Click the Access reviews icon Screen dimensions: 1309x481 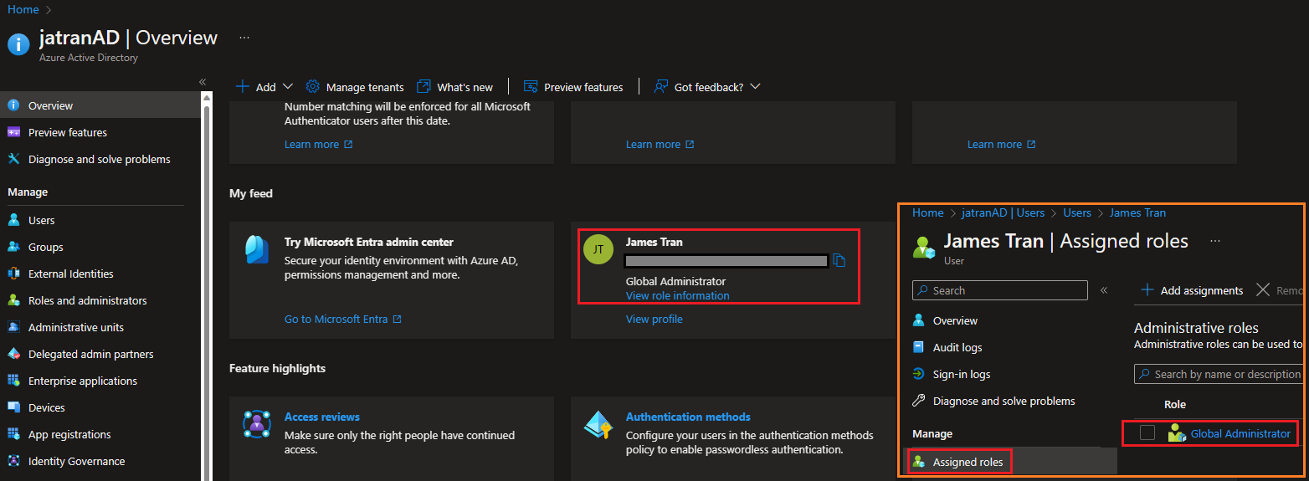(x=256, y=424)
